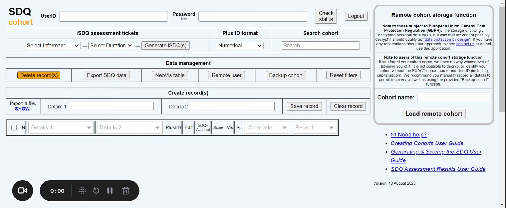Show the import file section
This screenshot has width=506, height=208.
pyautogui.click(x=22, y=109)
